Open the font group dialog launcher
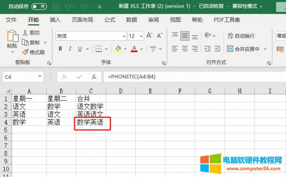The image size is (286, 177). pyautogui.click(x=164, y=63)
